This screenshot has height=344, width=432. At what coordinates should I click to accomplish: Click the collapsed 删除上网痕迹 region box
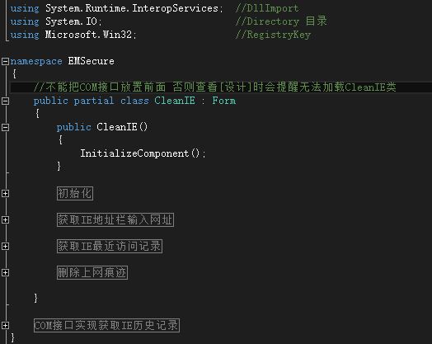click(92, 273)
